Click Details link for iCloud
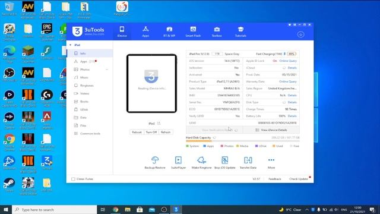Screen dimensions: 380x214 click(x=292, y=68)
